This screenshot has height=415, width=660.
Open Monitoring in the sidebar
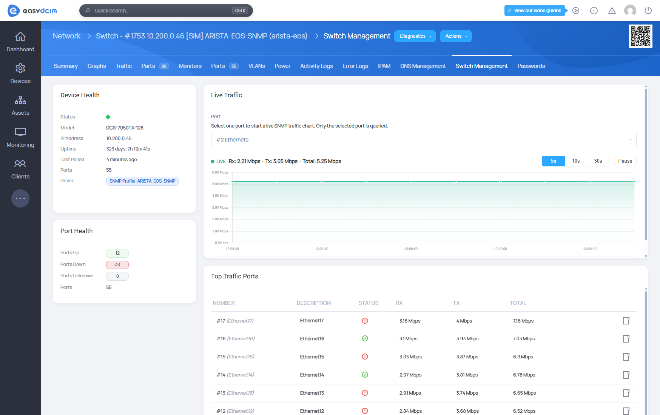pos(20,138)
